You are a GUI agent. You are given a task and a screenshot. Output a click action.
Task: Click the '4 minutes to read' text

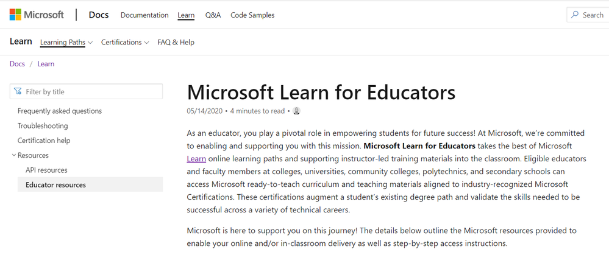[257, 111]
